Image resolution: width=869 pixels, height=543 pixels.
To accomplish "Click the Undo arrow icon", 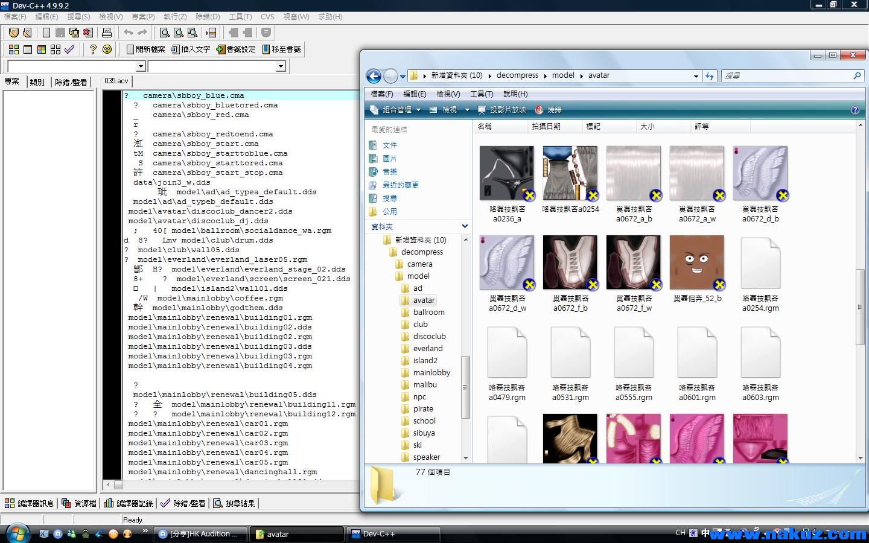I will pyautogui.click(x=129, y=33).
